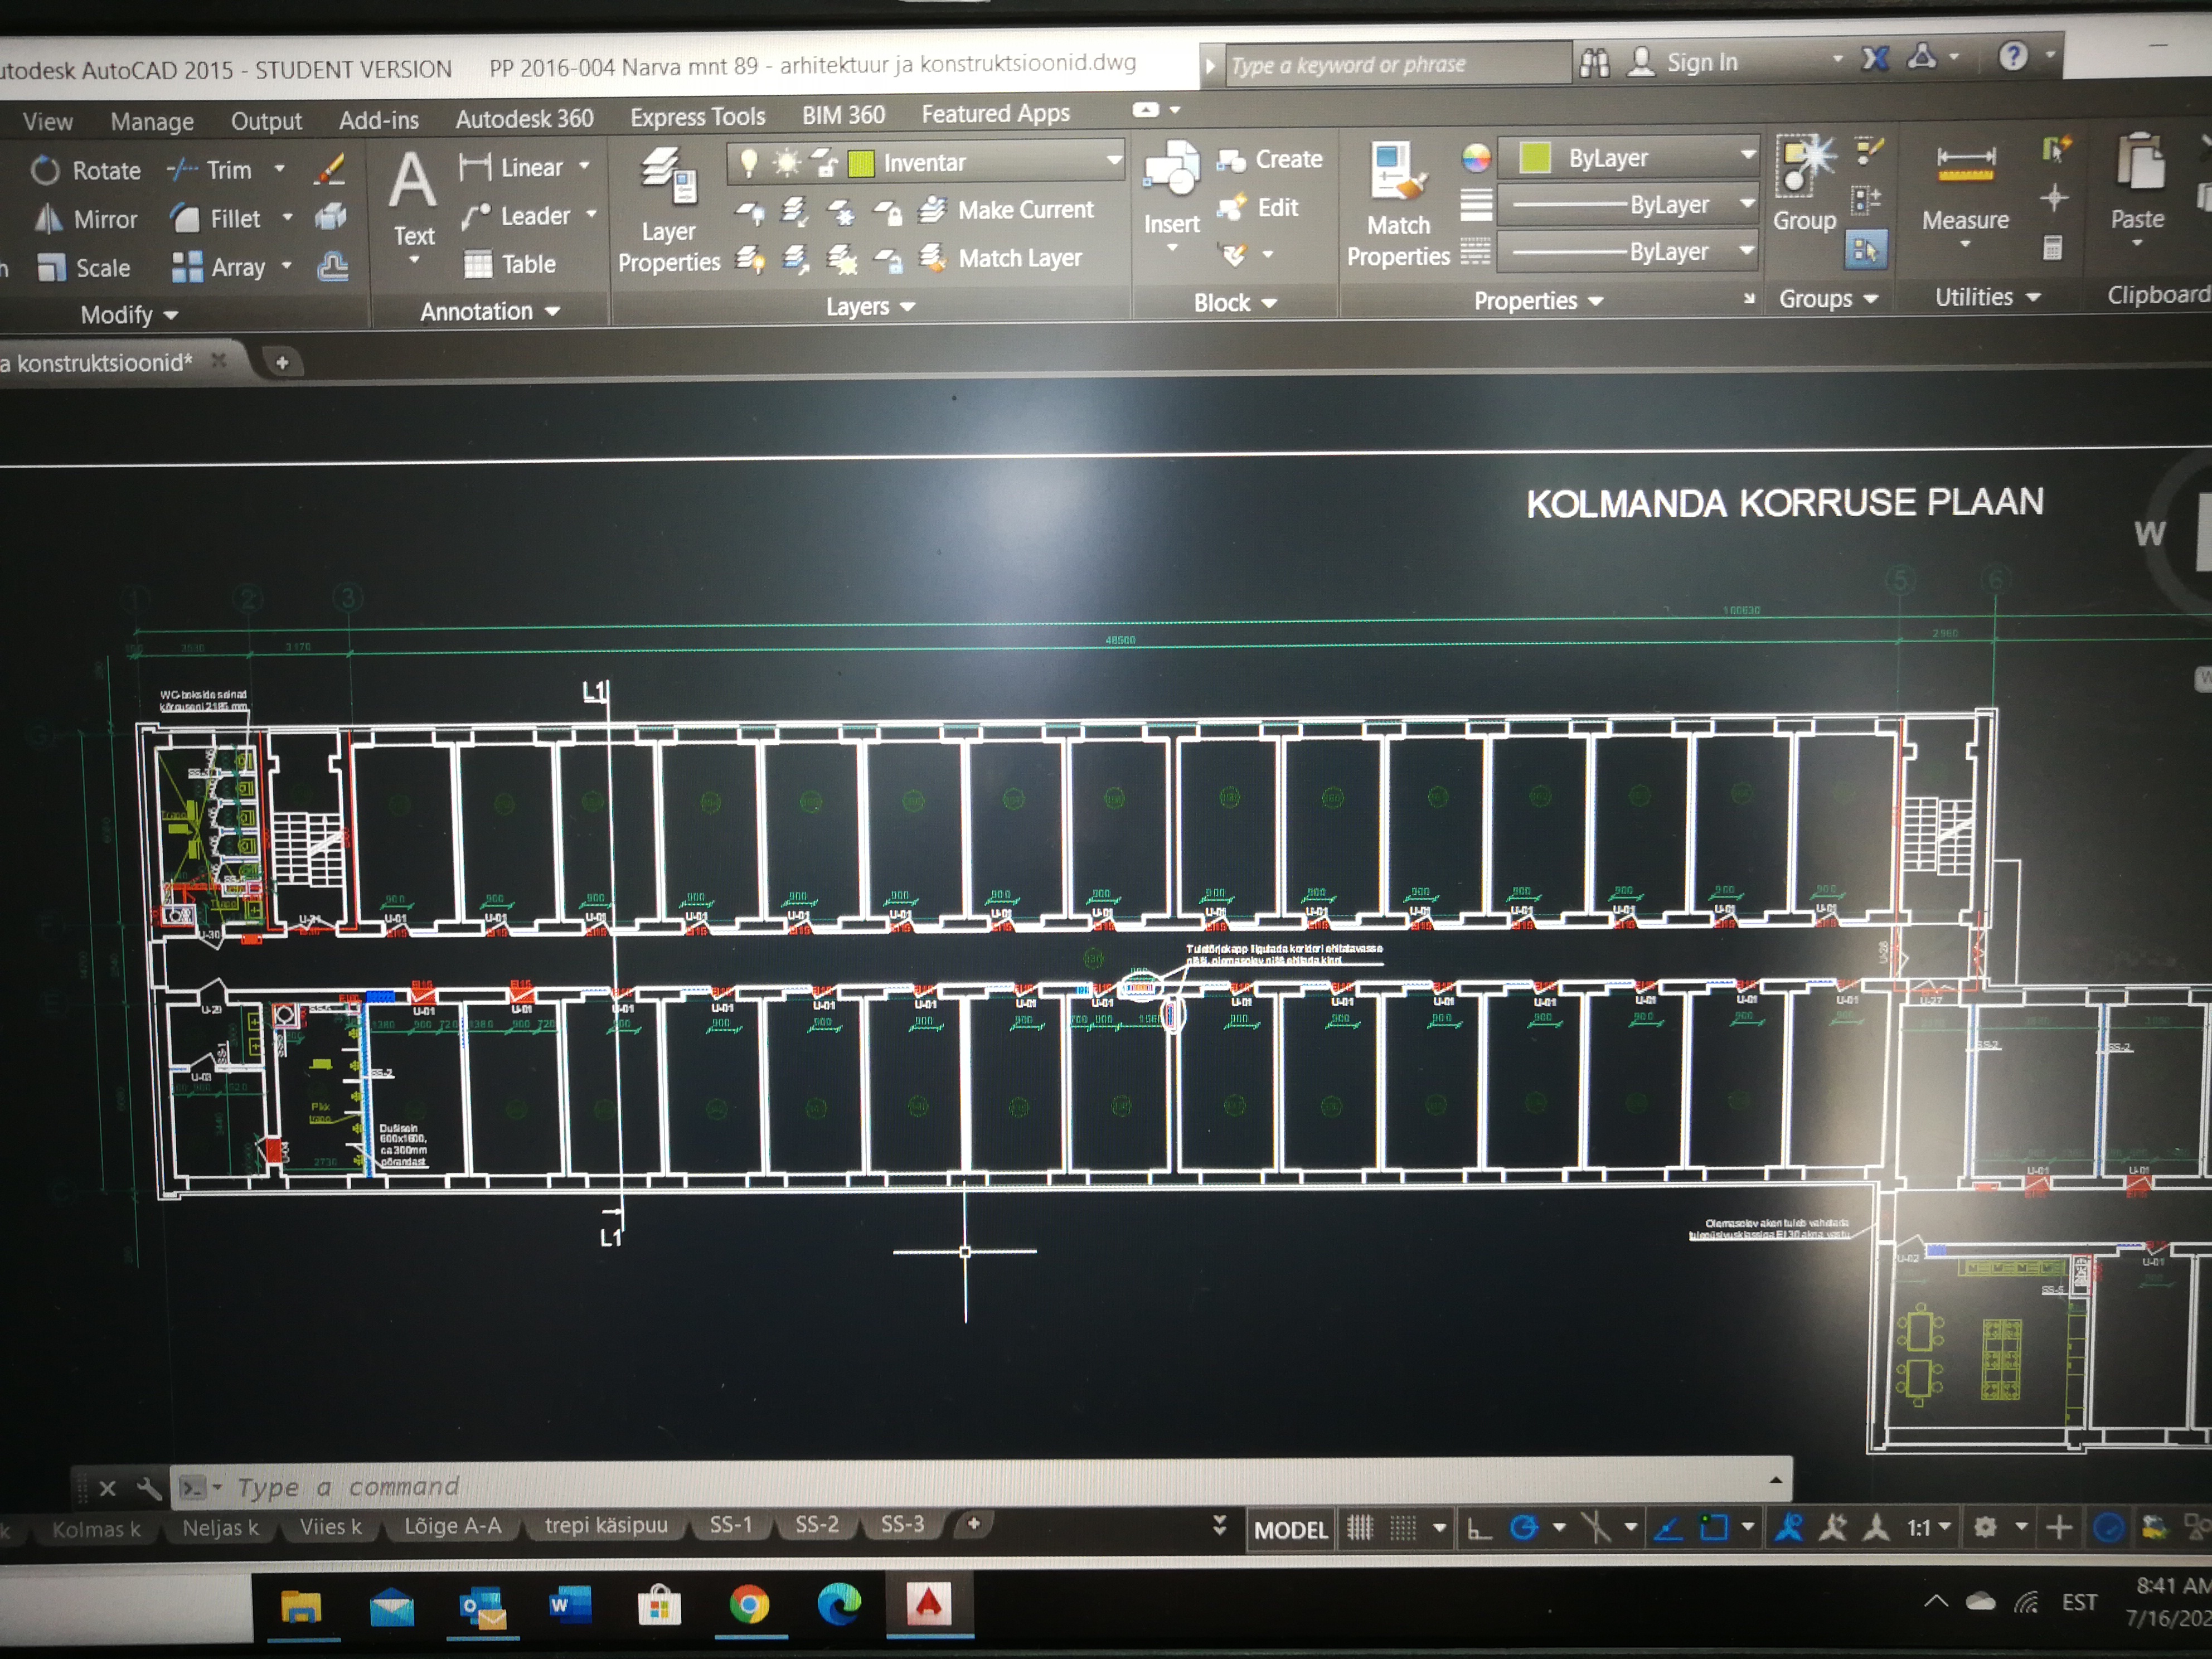Toggle polar tracking in status bar

point(1524,1528)
